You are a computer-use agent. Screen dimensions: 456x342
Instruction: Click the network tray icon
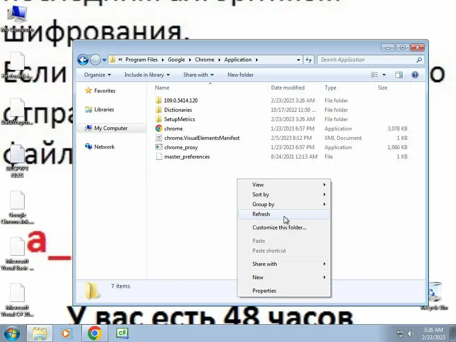click(x=400, y=334)
